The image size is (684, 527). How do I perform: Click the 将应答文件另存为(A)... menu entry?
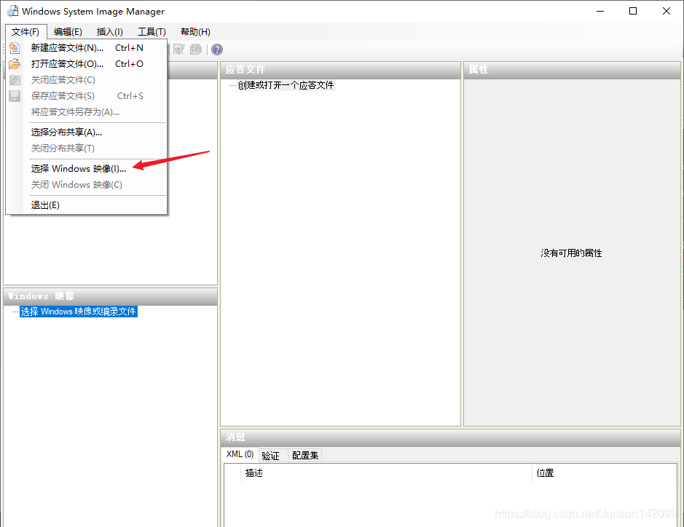coord(87,112)
